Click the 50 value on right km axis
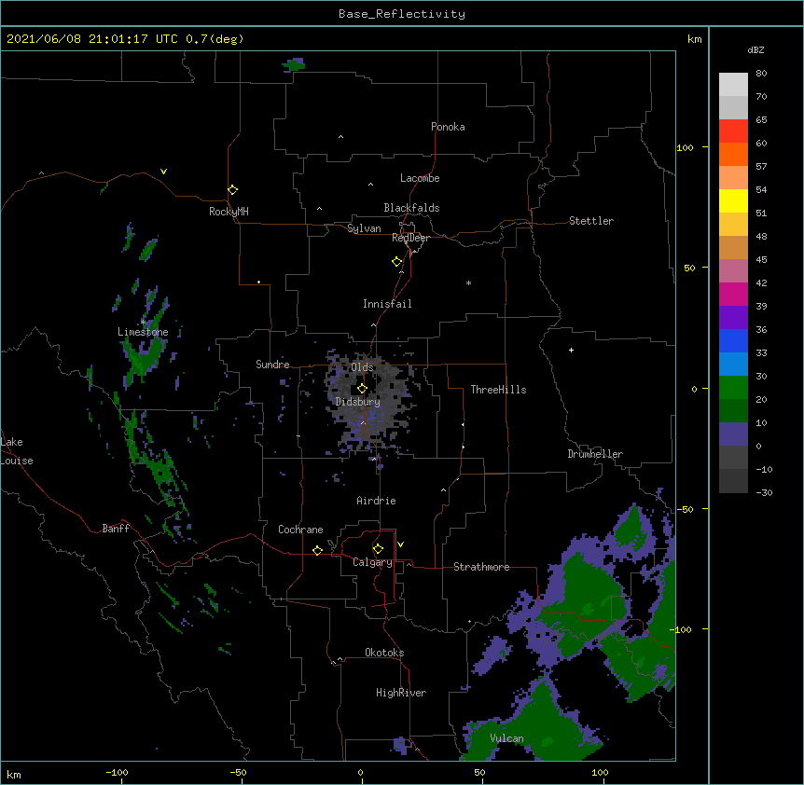Screen dimensions: 804x785 tap(689, 268)
